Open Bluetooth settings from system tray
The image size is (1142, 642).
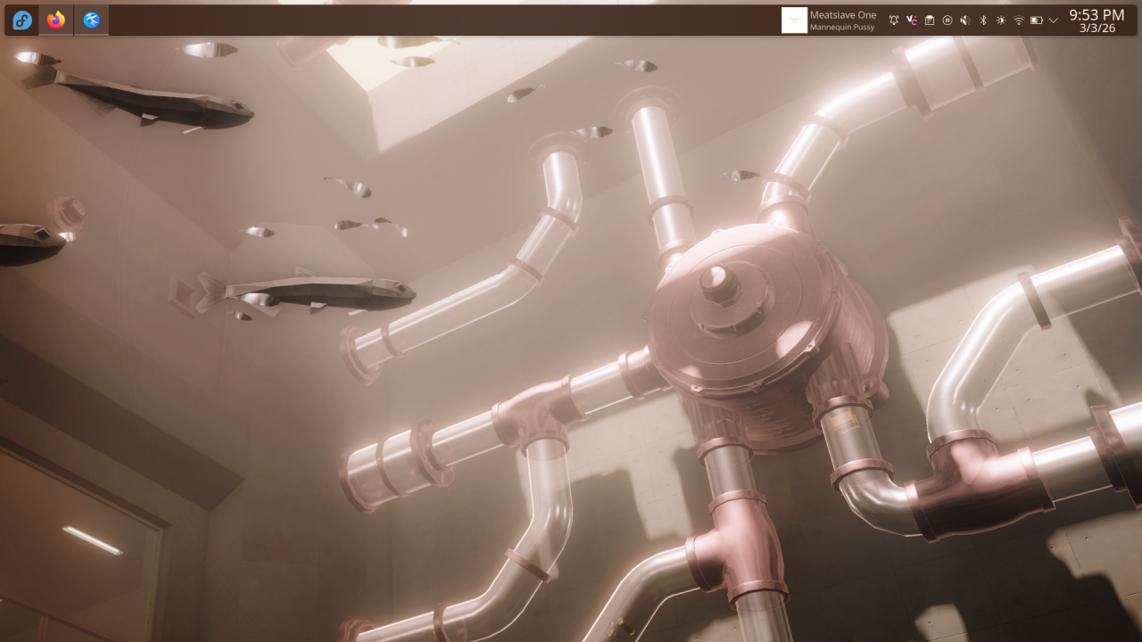coord(982,21)
